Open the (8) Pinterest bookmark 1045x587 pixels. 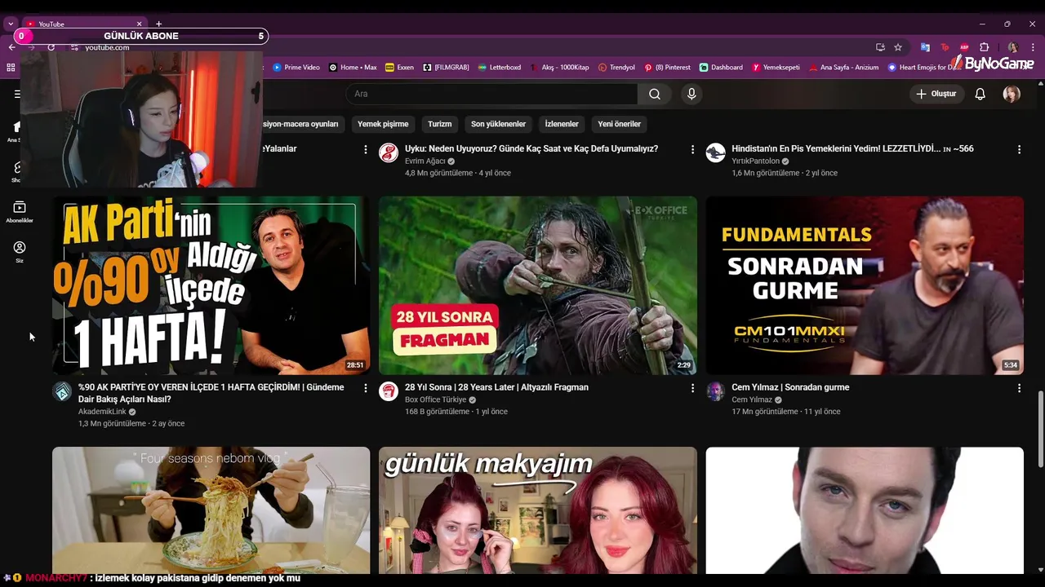(667, 68)
